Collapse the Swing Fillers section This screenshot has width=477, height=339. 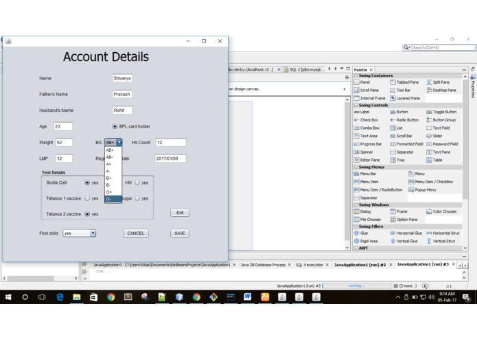pos(356,226)
